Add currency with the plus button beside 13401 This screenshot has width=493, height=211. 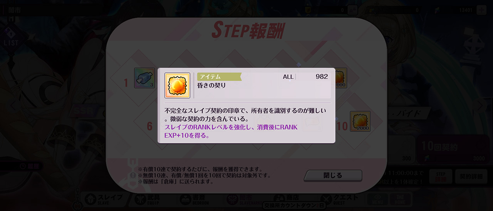click(x=481, y=10)
